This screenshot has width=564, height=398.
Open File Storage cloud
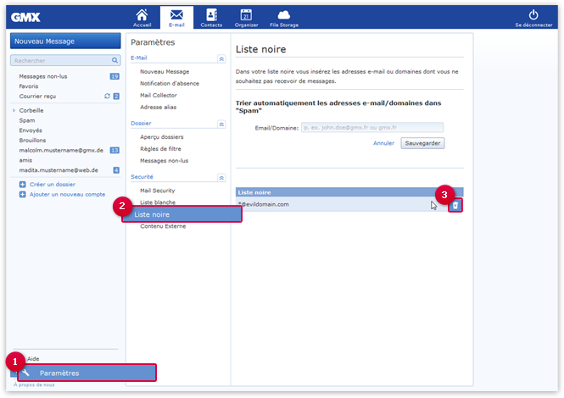tap(284, 18)
